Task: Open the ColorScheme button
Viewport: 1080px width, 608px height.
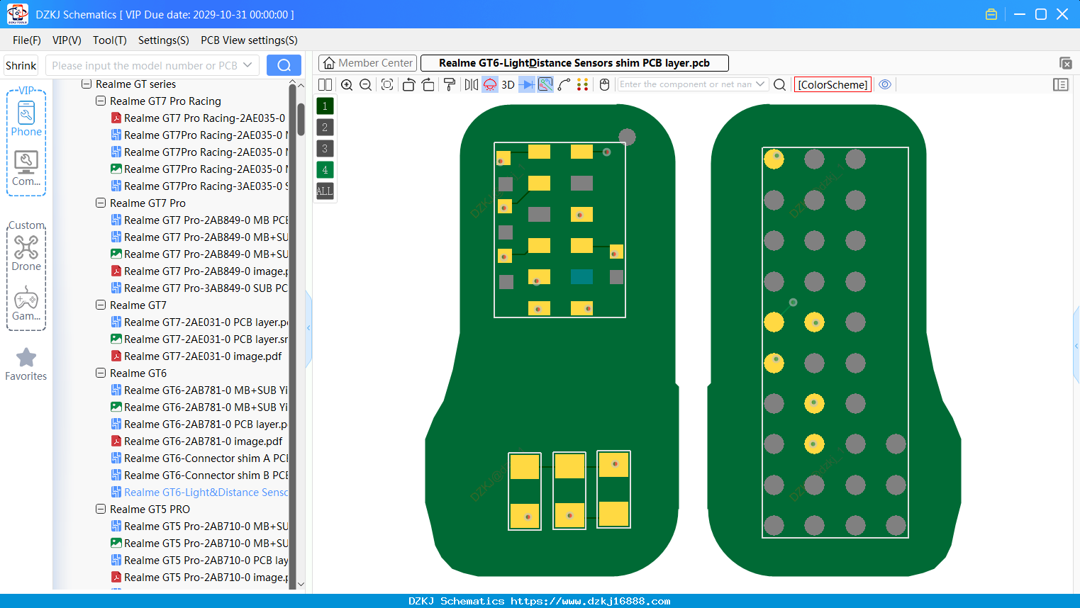Action: (833, 84)
